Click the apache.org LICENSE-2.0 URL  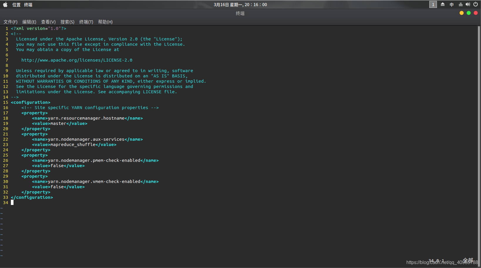[77, 60]
